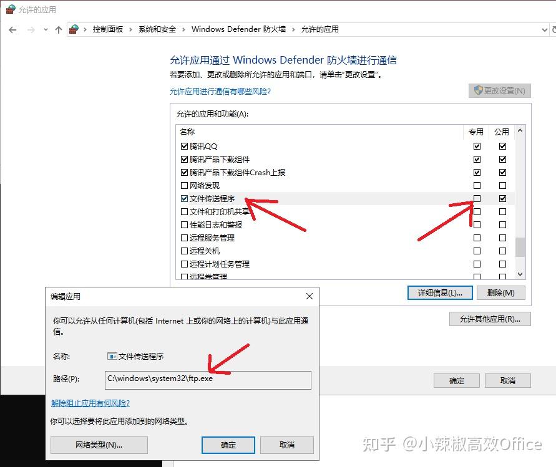Toggle 腾讯产品下载组件Crash上报 name checkbox

pyautogui.click(x=184, y=172)
